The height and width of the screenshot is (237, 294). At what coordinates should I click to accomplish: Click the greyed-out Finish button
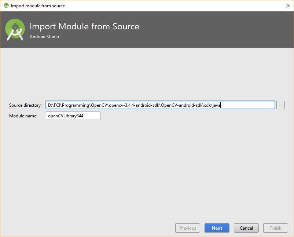pyautogui.click(x=276, y=228)
